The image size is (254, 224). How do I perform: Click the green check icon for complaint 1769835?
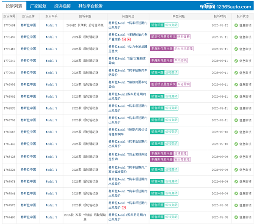(x=236, y=108)
